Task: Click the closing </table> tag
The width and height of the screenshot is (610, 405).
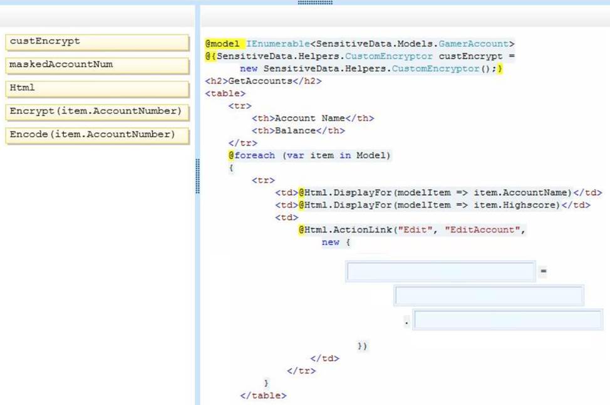Action: (264, 395)
